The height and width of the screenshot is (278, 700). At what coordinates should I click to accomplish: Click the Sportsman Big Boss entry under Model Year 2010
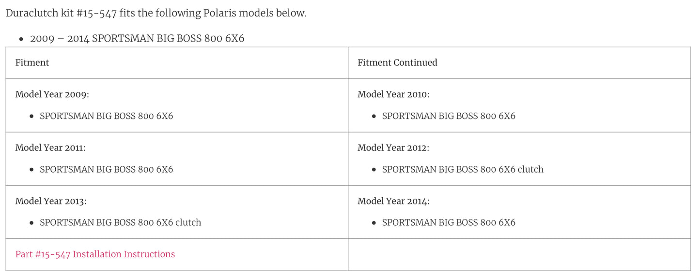click(x=449, y=117)
